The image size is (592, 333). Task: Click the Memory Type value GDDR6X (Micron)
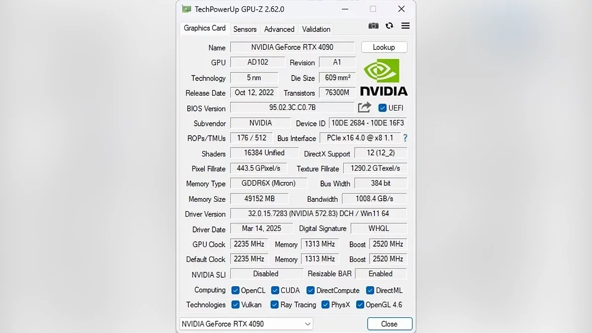point(268,183)
